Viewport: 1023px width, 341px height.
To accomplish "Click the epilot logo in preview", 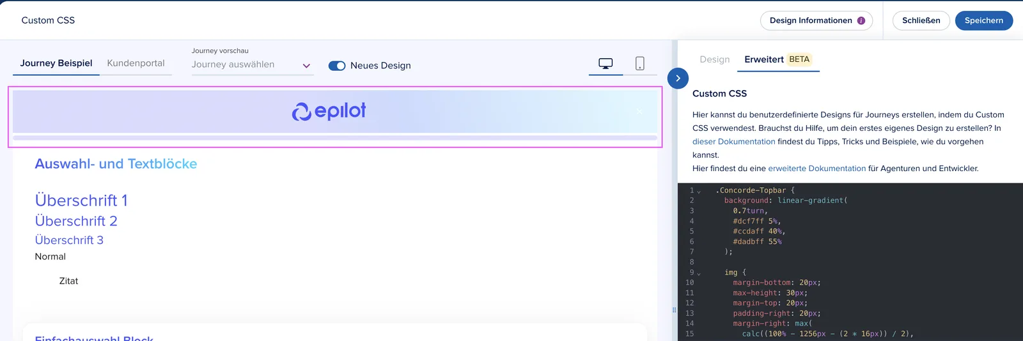I will [329, 111].
